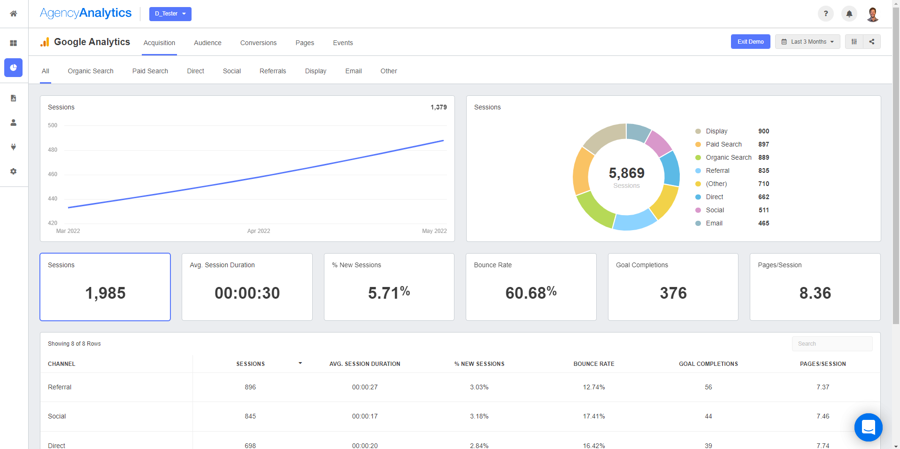The image size is (900, 449).
Task: Open the users sidebar icon
Action: [x=14, y=123]
